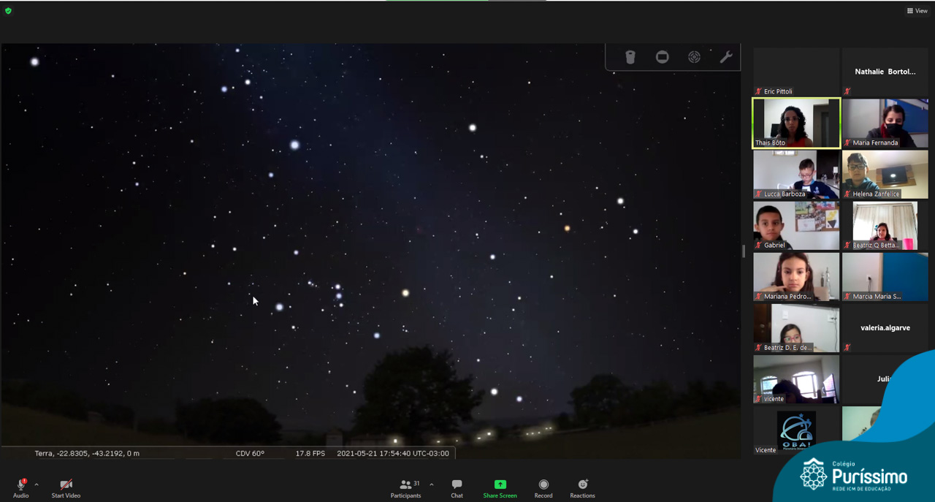Open the oculars wrench configuration icon
Screen dimensions: 935x502
(x=725, y=57)
